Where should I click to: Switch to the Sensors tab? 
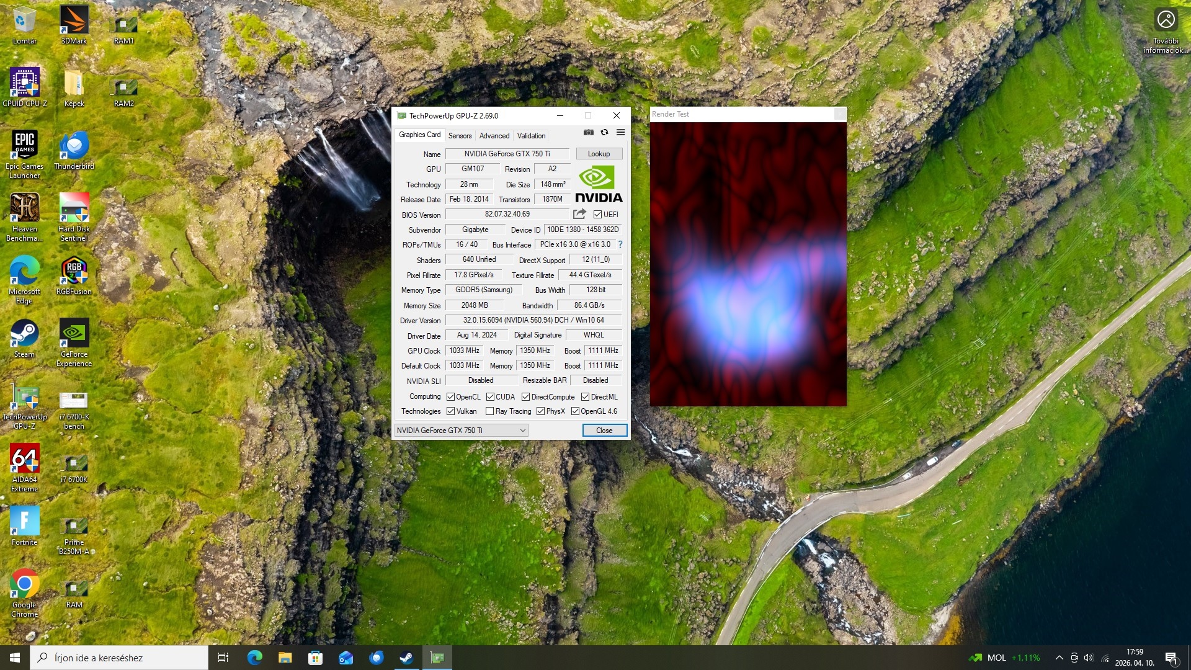pyautogui.click(x=460, y=135)
